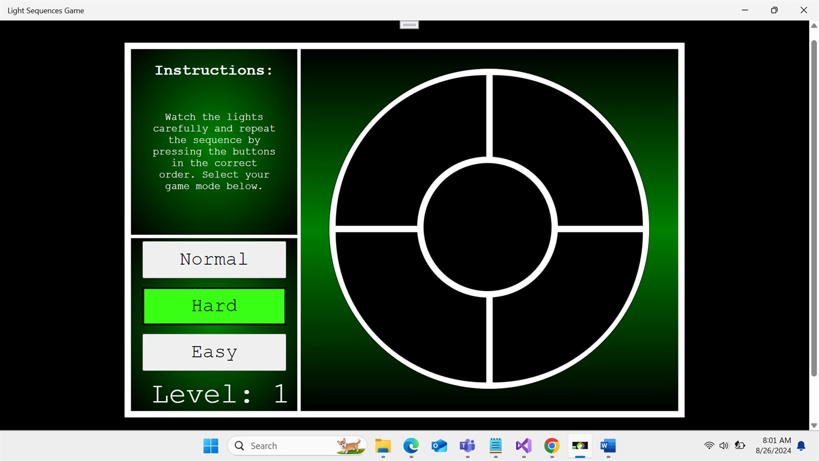819x461 pixels.
Task: Open Microsoft Teams
Action: pyautogui.click(x=467, y=445)
